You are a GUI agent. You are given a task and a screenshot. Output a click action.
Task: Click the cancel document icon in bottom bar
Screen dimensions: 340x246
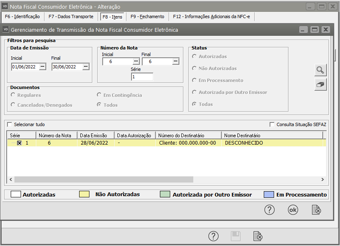click(258, 236)
